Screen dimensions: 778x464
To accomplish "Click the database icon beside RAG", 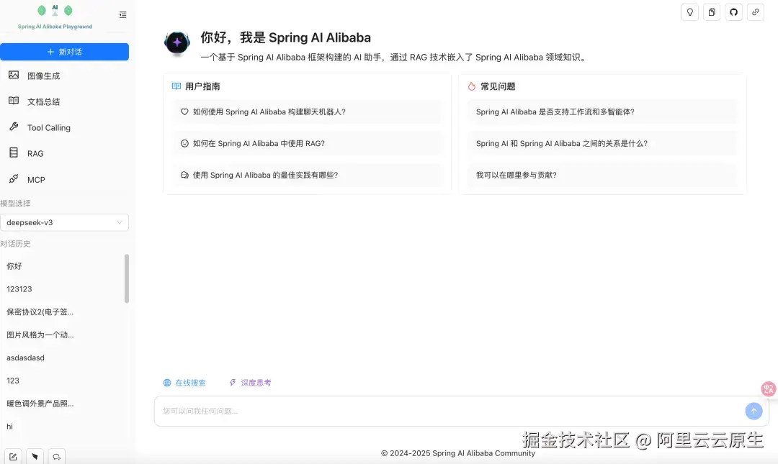I will pos(14,153).
